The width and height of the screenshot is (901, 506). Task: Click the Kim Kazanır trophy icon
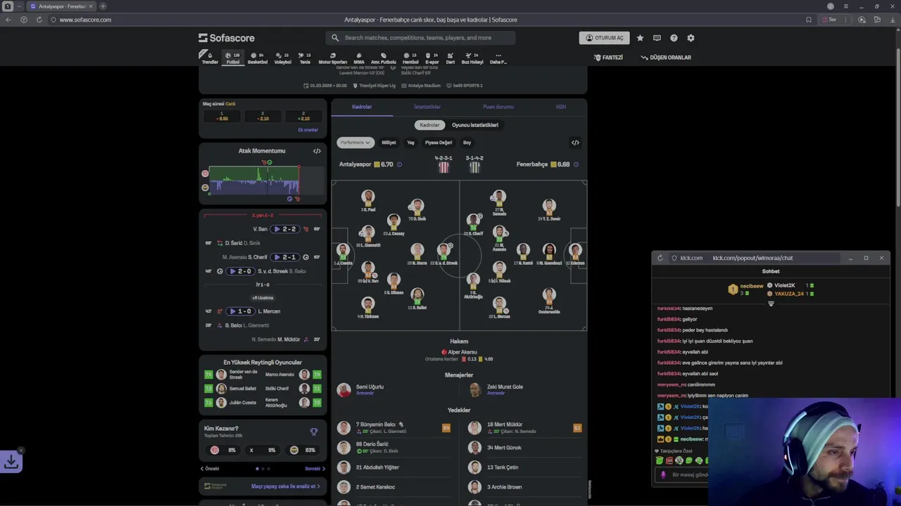(x=314, y=432)
